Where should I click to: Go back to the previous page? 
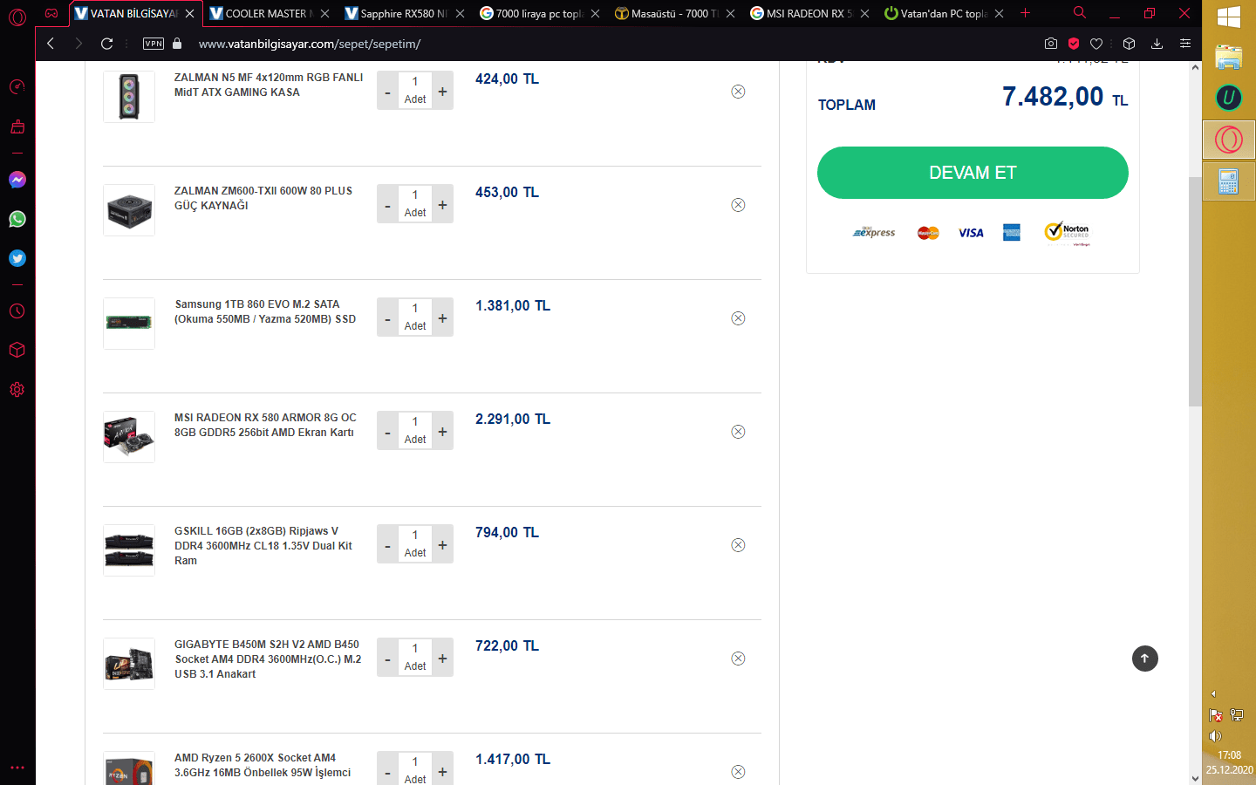51,44
